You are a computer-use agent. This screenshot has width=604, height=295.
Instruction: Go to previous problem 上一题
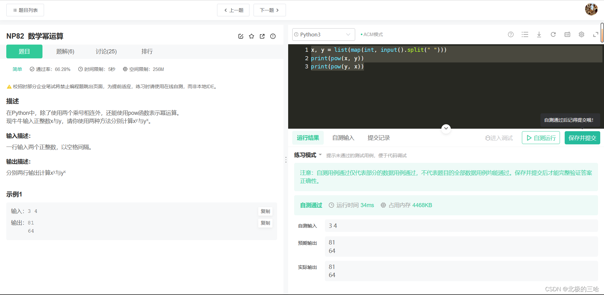click(x=233, y=10)
